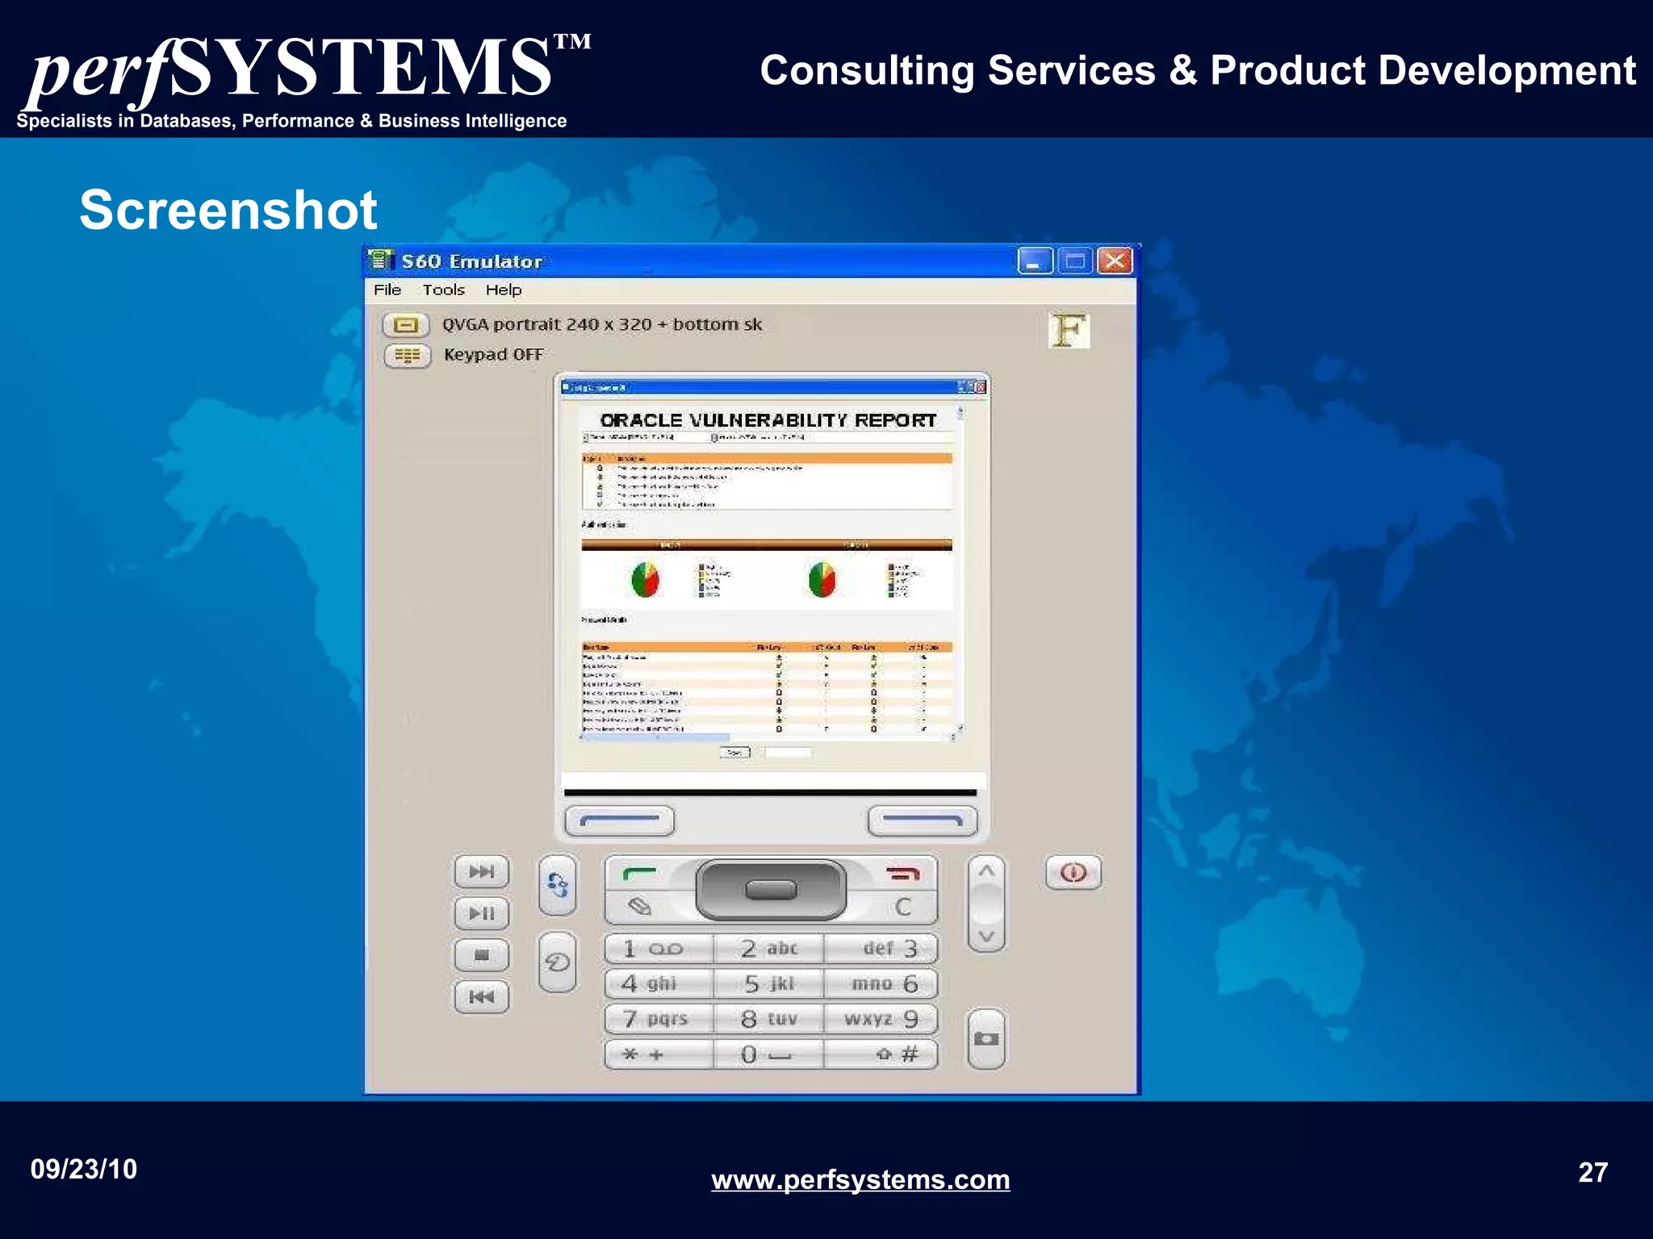Maximize the S60 Emulator window
The width and height of the screenshot is (1653, 1239).
[1075, 261]
